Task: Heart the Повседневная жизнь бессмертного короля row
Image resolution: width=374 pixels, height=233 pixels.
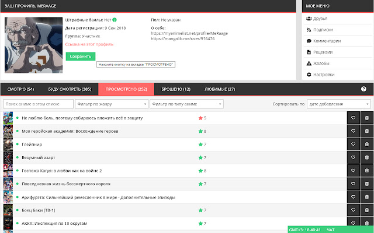Action: click(353, 184)
